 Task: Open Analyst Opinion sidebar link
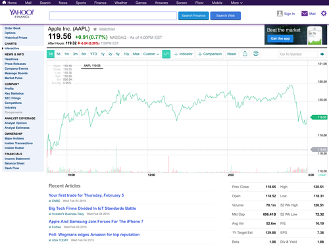[x=16, y=123]
